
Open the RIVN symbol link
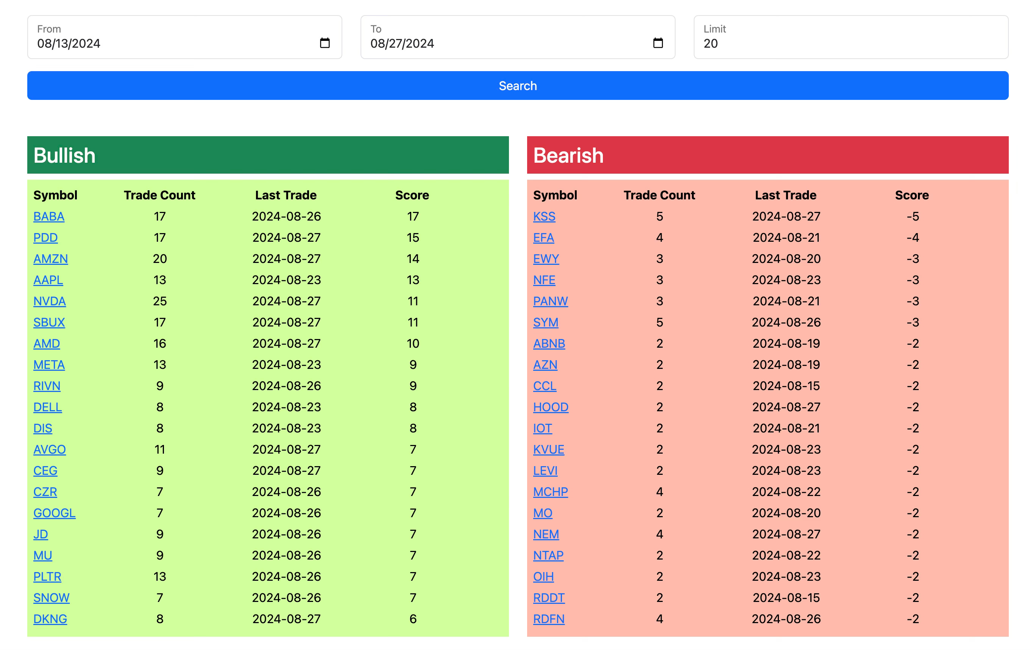point(47,386)
